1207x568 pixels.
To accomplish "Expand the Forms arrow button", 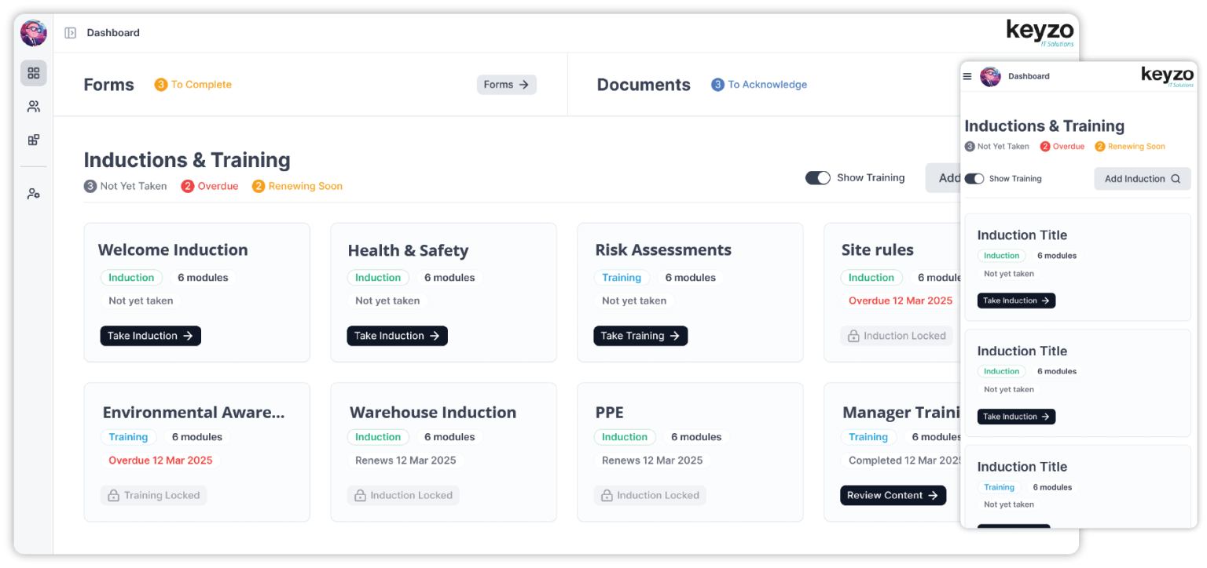I will click(506, 84).
